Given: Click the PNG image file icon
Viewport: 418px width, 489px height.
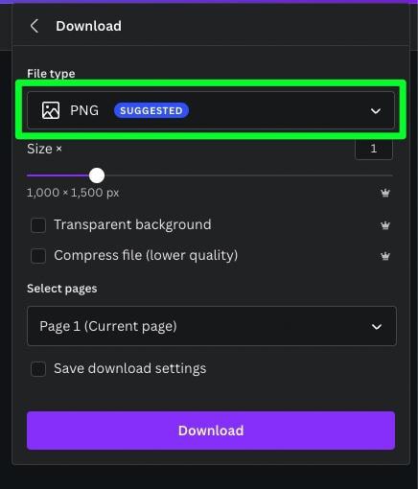Looking at the screenshot, I should coord(51,110).
